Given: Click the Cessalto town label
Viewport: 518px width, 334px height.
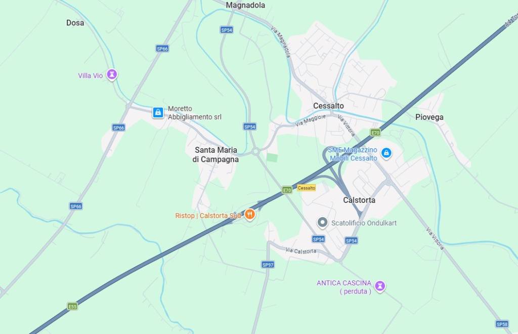Looking at the screenshot, I should point(328,106).
